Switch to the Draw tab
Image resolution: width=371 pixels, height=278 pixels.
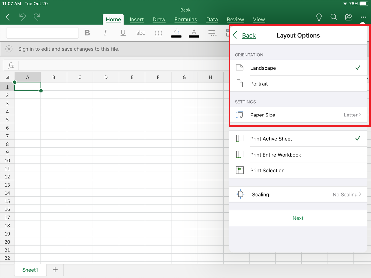coord(159,20)
